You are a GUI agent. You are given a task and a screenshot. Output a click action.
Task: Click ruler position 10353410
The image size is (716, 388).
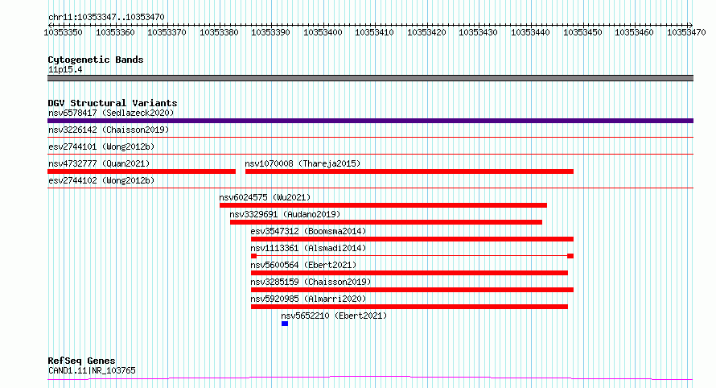[374, 32]
